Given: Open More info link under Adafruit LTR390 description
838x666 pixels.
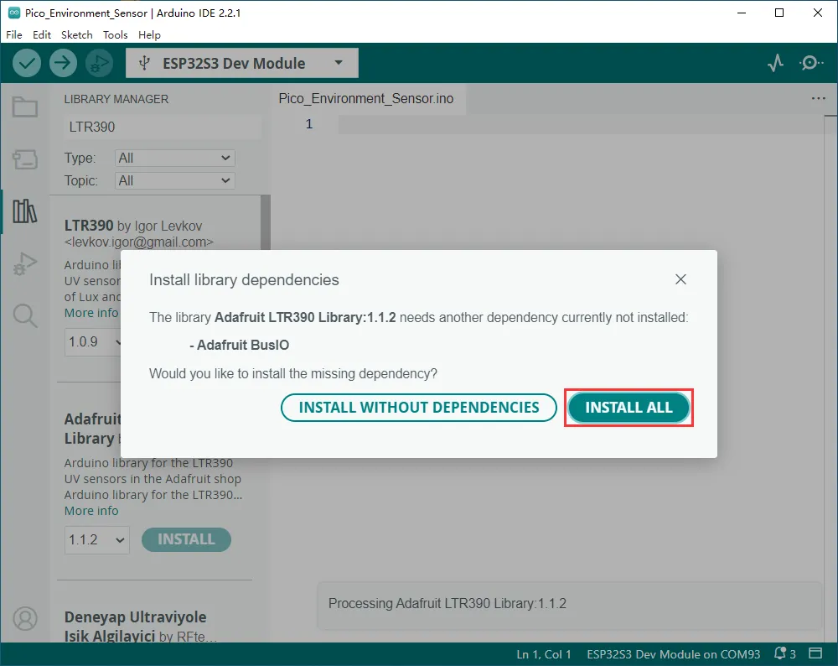Looking at the screenshot, I should (91, 511).
